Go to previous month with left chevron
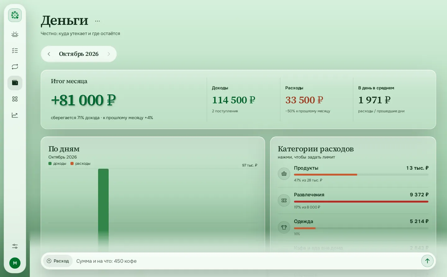Viewport: 447px width, 277px height. click(49, 54)
